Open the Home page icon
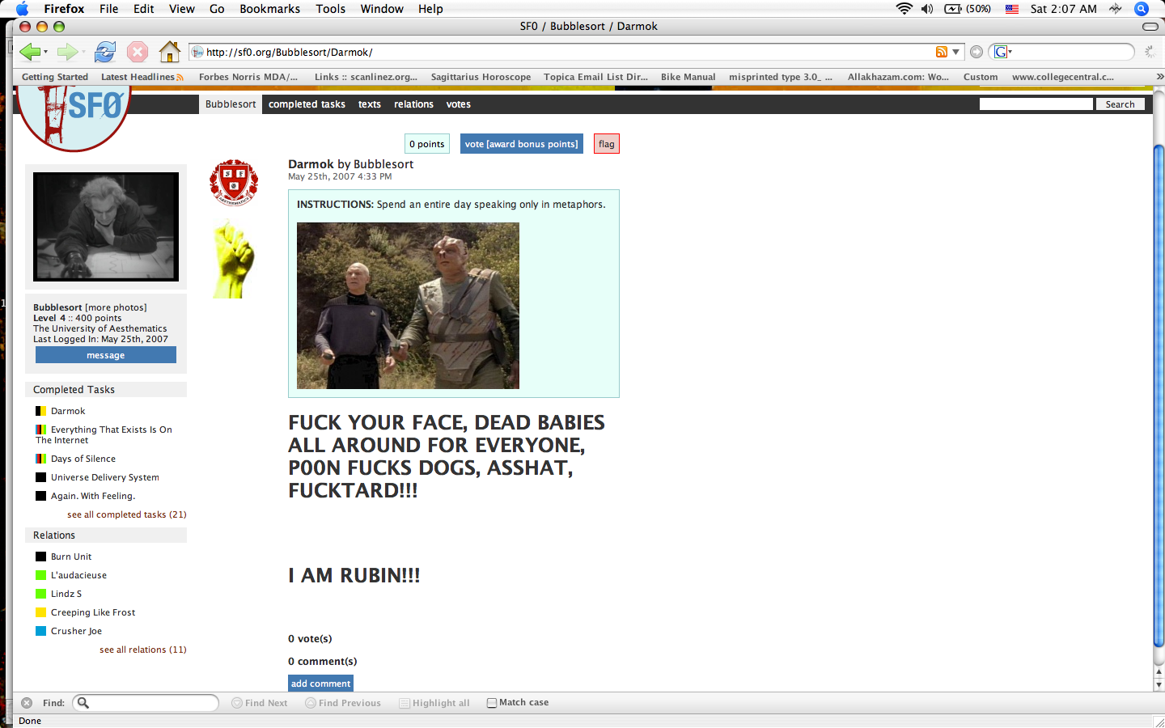This screenshot has height=728, width=1165. pyautogui.click(x=169, y=52)
